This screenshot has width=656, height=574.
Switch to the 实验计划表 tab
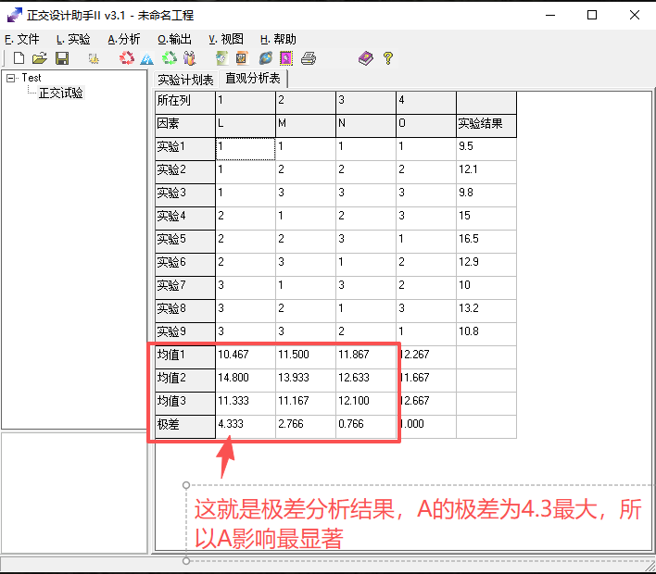point(185,80)
